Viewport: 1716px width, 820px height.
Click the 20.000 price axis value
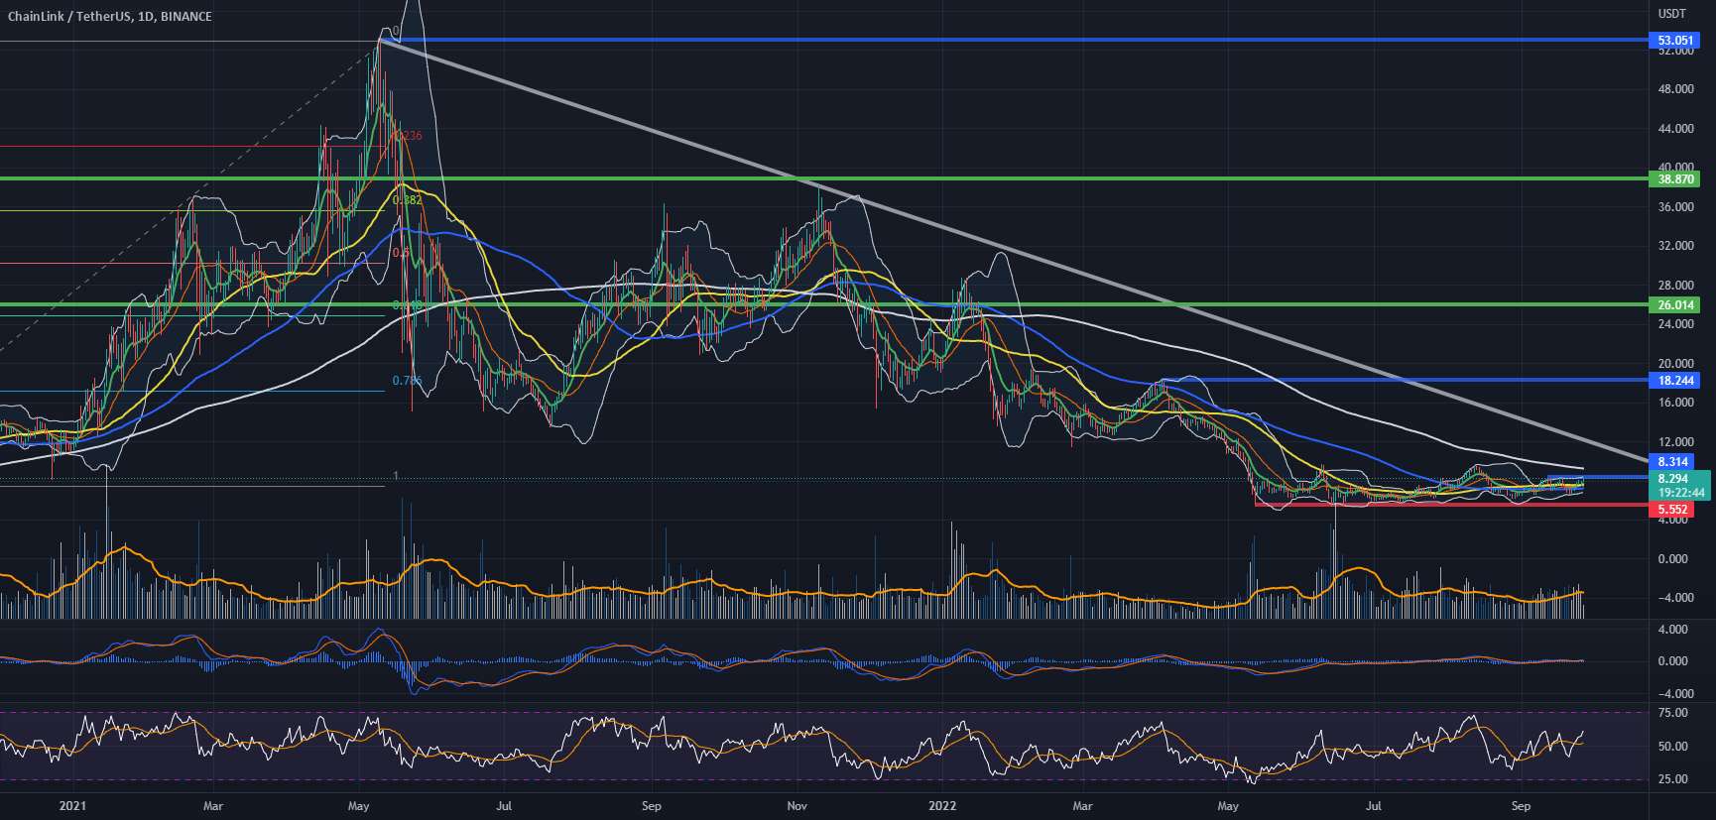[1675, 364]
